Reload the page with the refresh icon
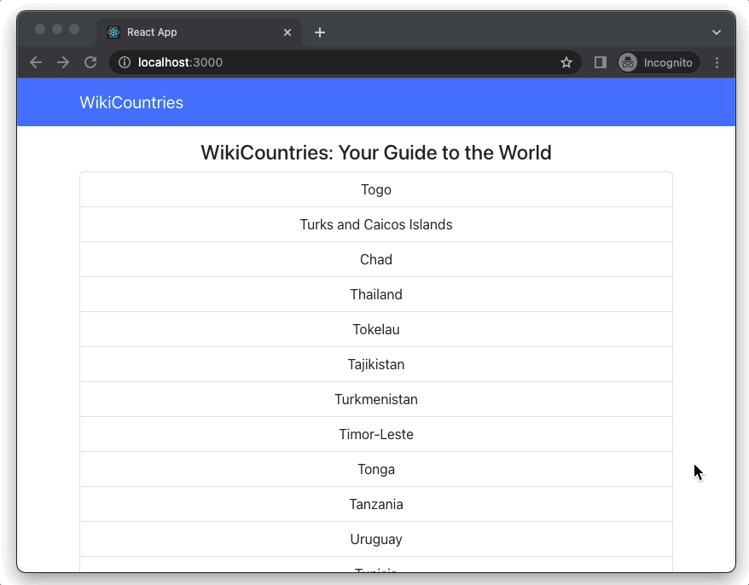Image resolution: width=749 pixels, height=585 pixels. click(x=90, y=61)
